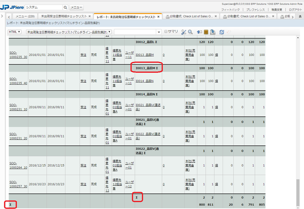Close the second 印刷書式 Check List tab
Image resolution: width=304 pixels, height=209 pixels.
(x=273, y=16)
